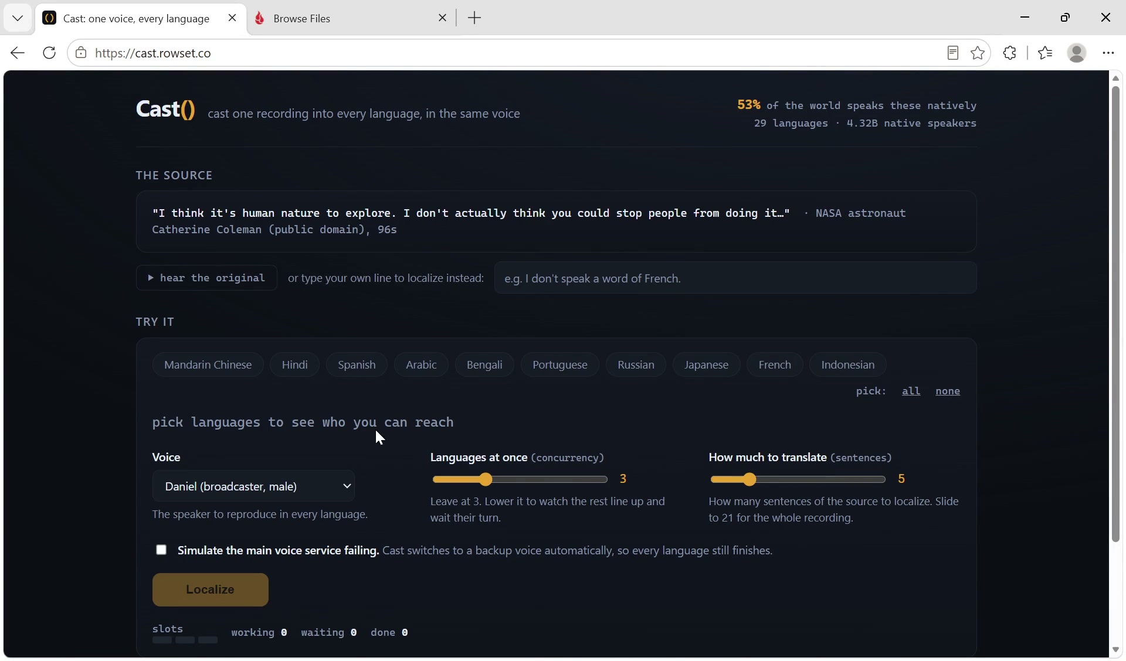Click the scroll up arrow
Image resolution: width=1126 pixels, height=661 pixels.
[1116, 78]
